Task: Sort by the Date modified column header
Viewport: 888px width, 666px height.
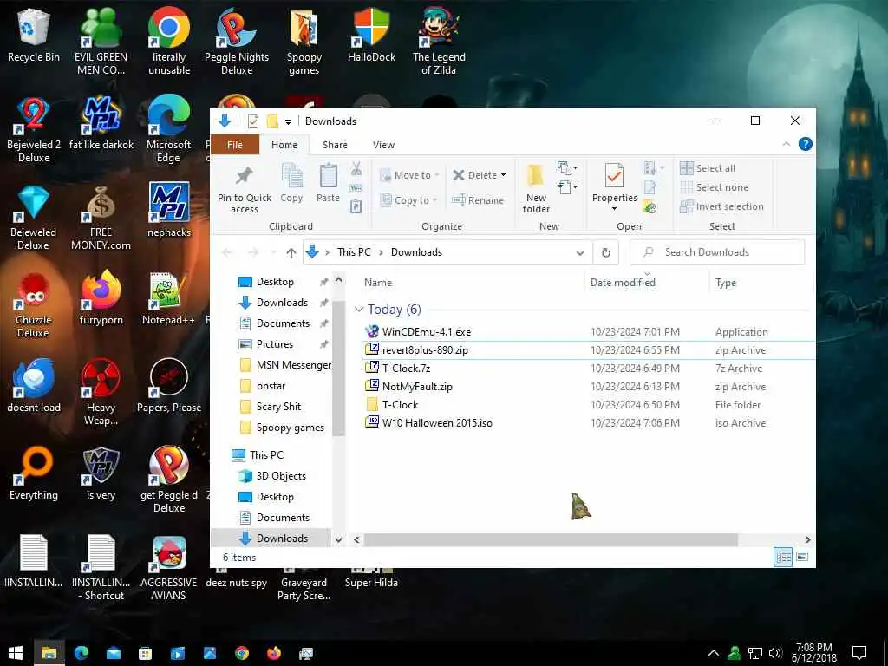Action: [x=623, y=283]
